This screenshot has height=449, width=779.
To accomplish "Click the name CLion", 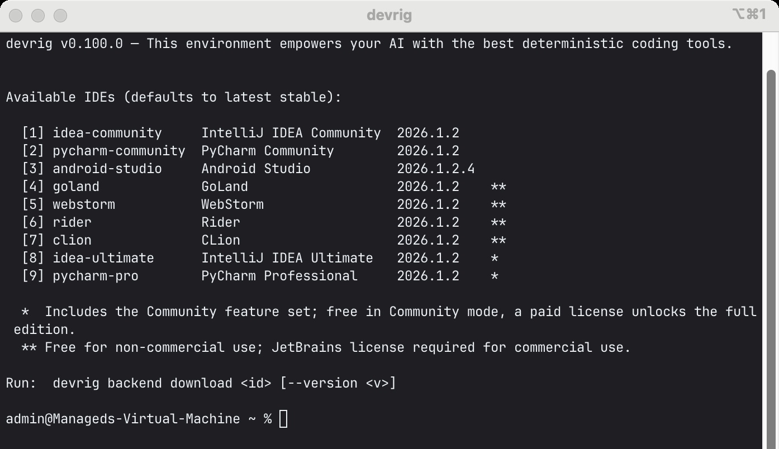I will tap(221, 240).
